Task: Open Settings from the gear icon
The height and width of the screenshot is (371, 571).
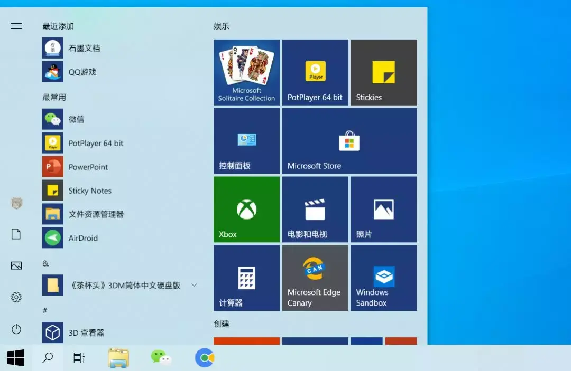Action: click(x=16, y=297)
